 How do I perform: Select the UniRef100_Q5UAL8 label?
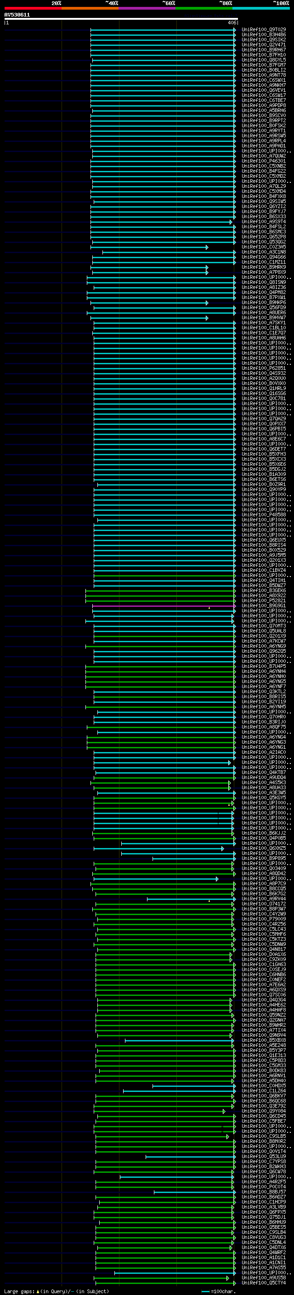[x=264, y=631]
